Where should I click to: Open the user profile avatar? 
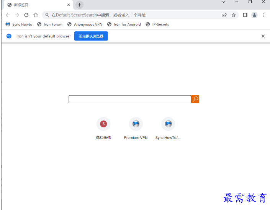click(254, 15)
